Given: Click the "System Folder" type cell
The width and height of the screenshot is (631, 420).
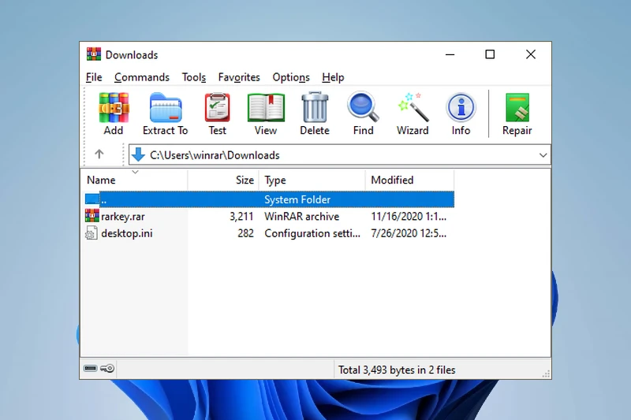Looking at the screenshot, I should pyautogui.click(x=297, y=199).
